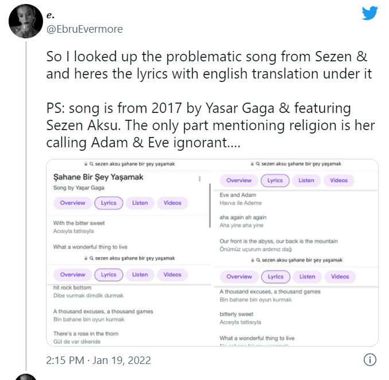Open Listen tab under 'Song by Yaşar Gaga'
This screenshot has height=380, width=389.
point(140,203)
